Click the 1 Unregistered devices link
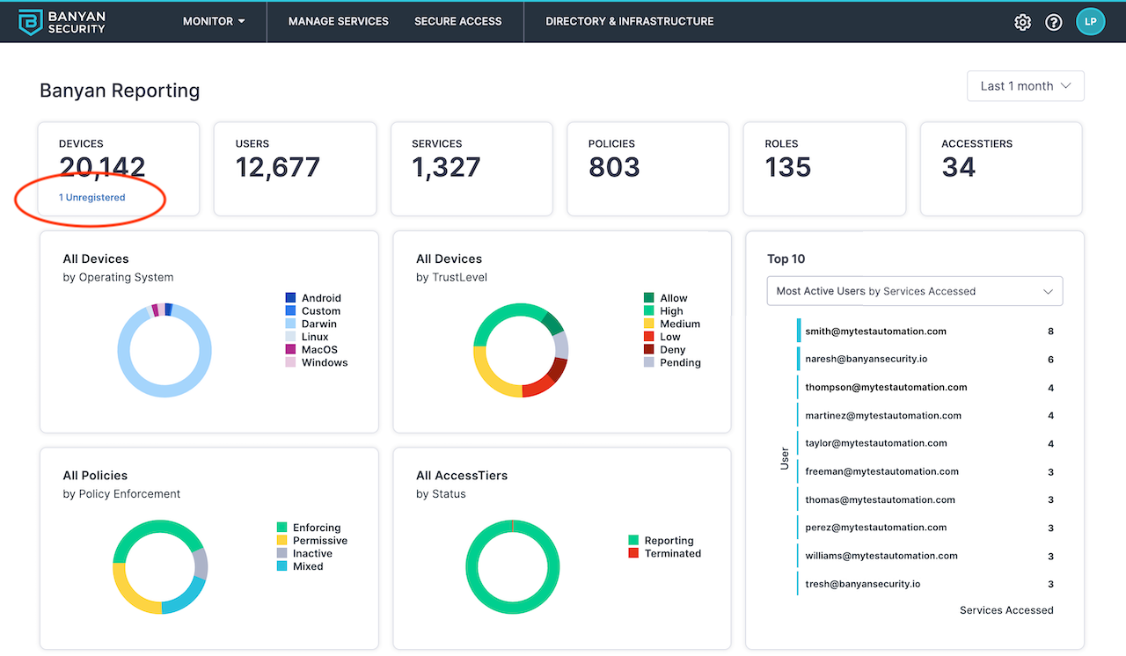 92,198
